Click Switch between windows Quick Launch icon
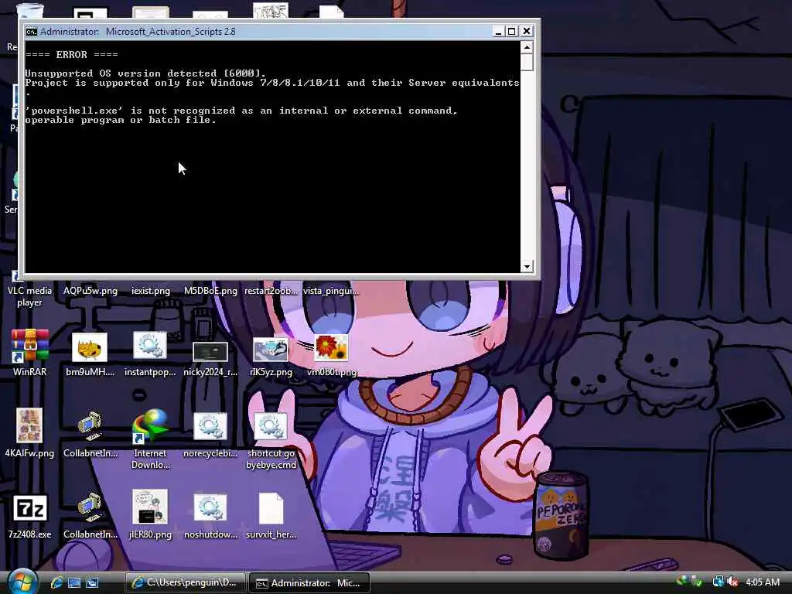792x594 pixels. coord(92,582)
